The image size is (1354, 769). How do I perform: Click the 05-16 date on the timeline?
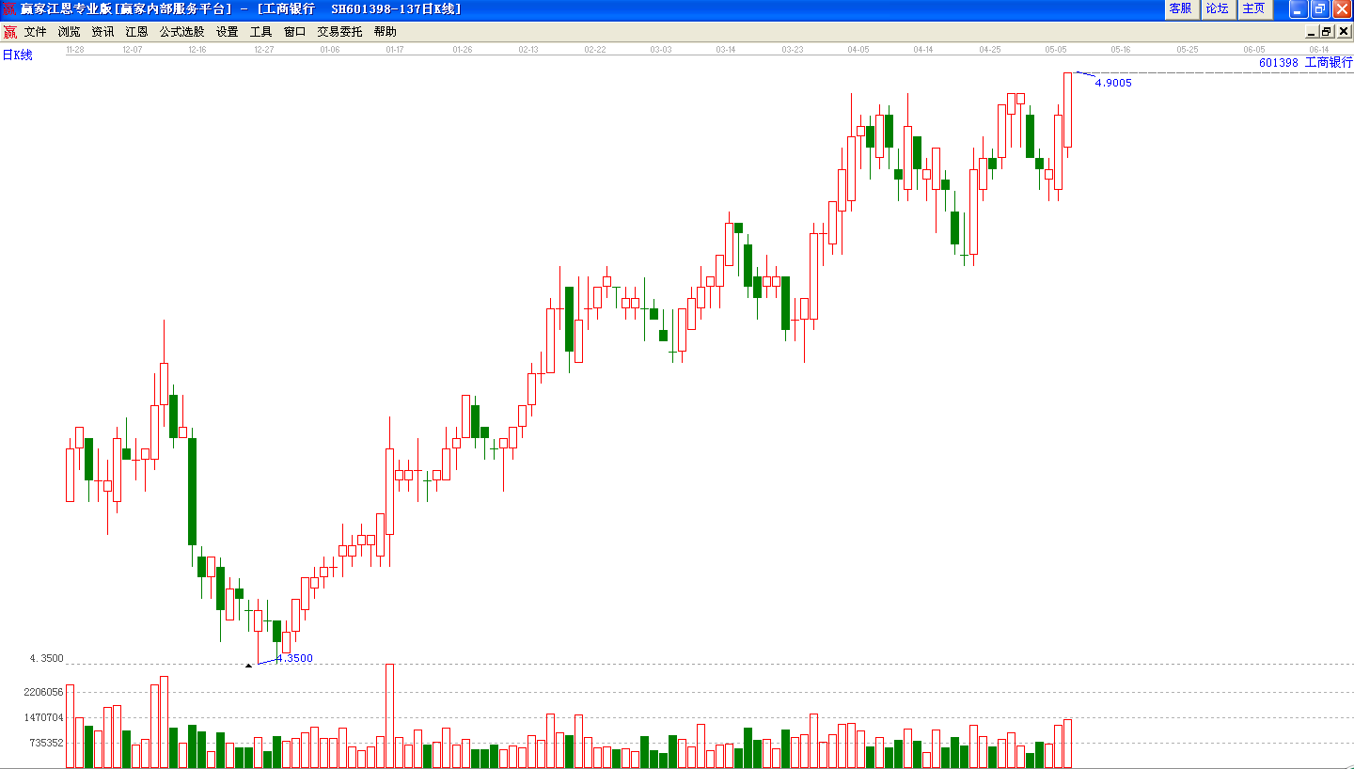coord(1121,49)
